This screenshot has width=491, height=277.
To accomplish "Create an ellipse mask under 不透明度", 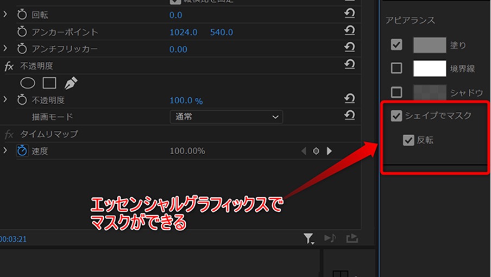I will click(x=28, y=83).
